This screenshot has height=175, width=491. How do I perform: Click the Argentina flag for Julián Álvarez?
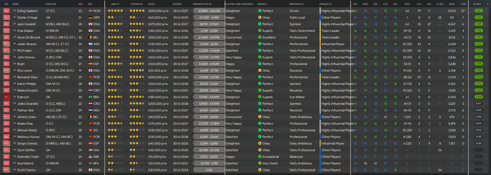click(91, 44)
